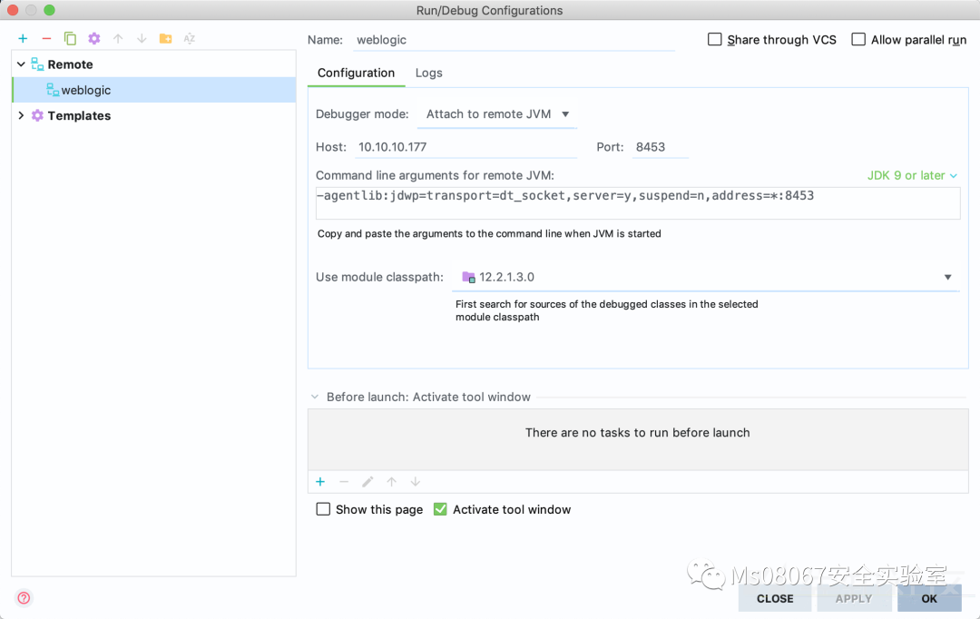Viewport: 980px width, 619px height.
Task: Click the CLOSE button
Action: [x=775, y=598]
